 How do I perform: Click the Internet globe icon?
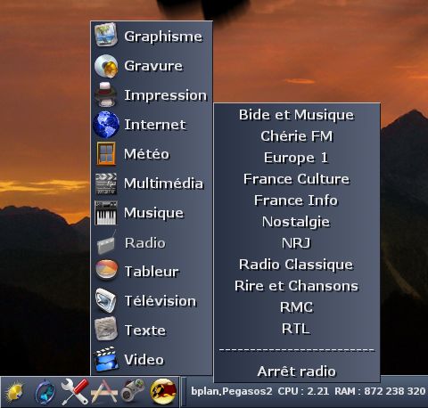pyautogui.click(x=106, y=125)
